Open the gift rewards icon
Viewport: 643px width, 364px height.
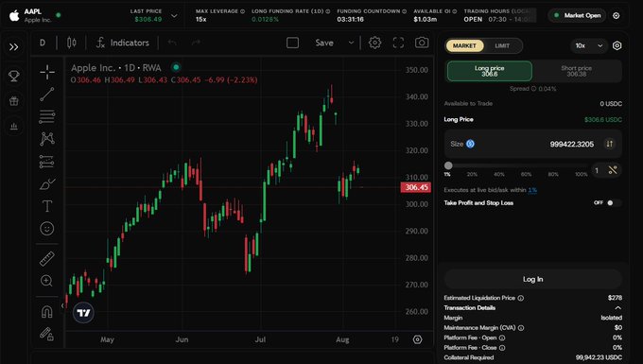click(x=14, y=101)
